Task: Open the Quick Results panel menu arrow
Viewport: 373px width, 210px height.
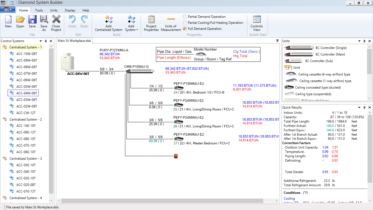Action: tap(359, 107)
